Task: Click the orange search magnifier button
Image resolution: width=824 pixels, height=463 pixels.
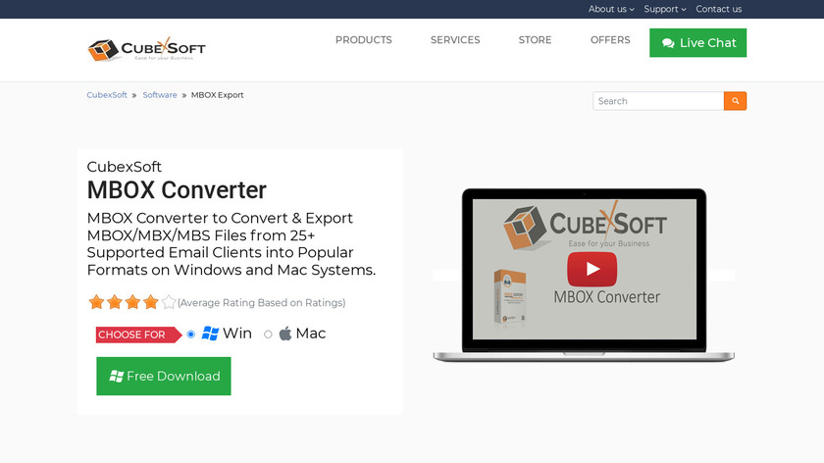Action: click(x=735, y=101)
